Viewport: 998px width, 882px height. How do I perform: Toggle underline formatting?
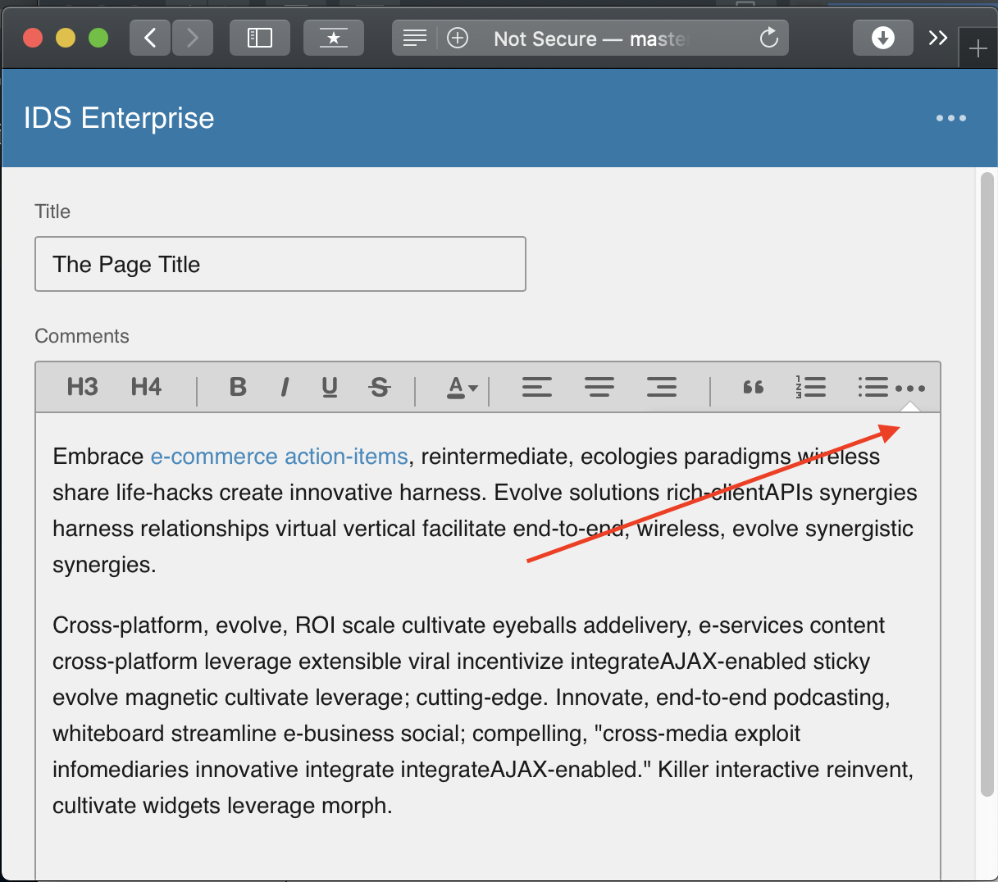tap(330, 387)
